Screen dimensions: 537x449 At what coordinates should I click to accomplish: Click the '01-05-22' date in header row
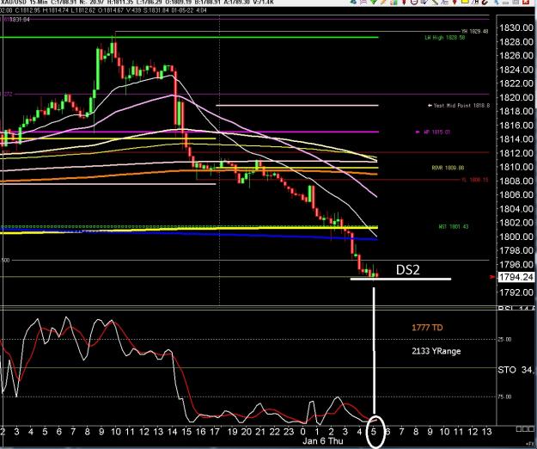pos(183,10)
